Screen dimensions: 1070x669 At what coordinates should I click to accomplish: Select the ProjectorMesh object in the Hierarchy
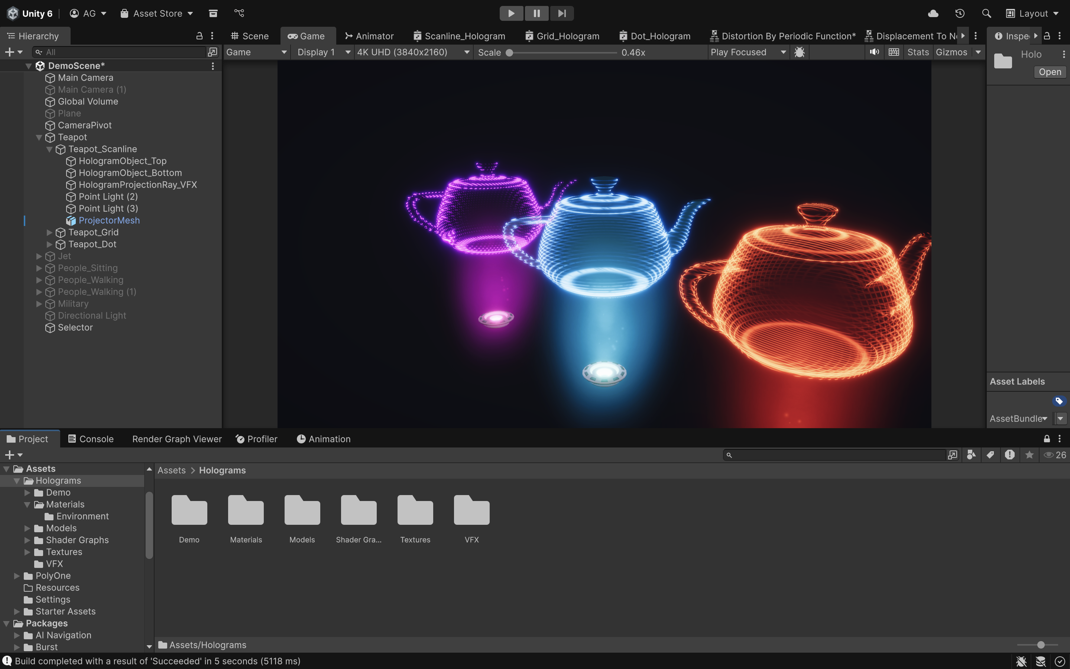pos(109,220)
